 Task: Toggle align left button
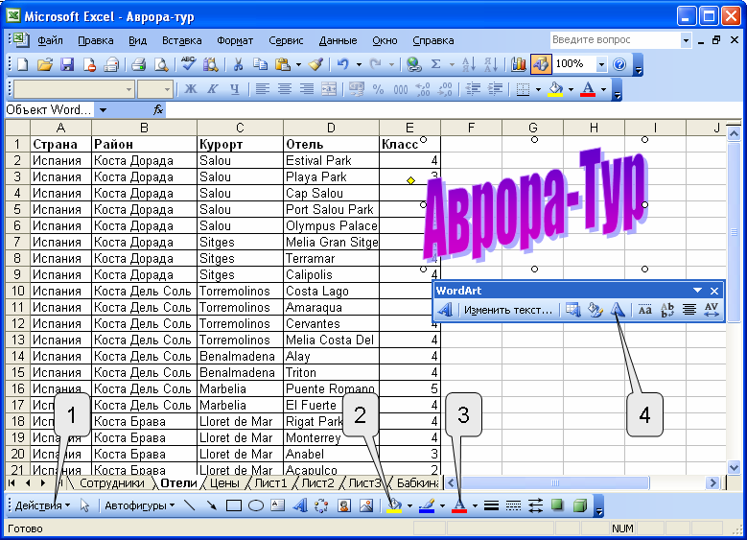tap(263, 89)
